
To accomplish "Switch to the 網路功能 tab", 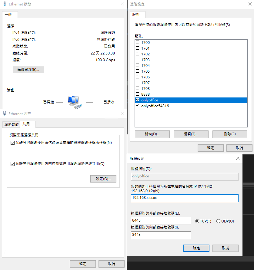I will tap(11, 124).
